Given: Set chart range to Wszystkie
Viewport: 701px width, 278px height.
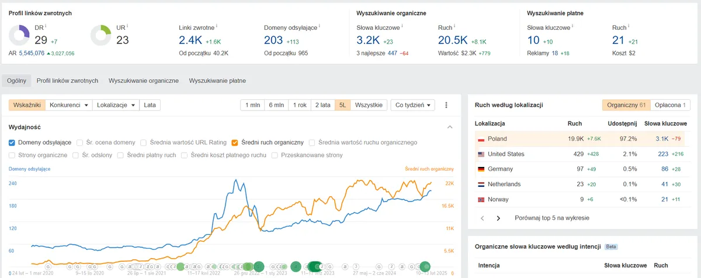Looking at the screenshot, I should [x=369, y=105].
